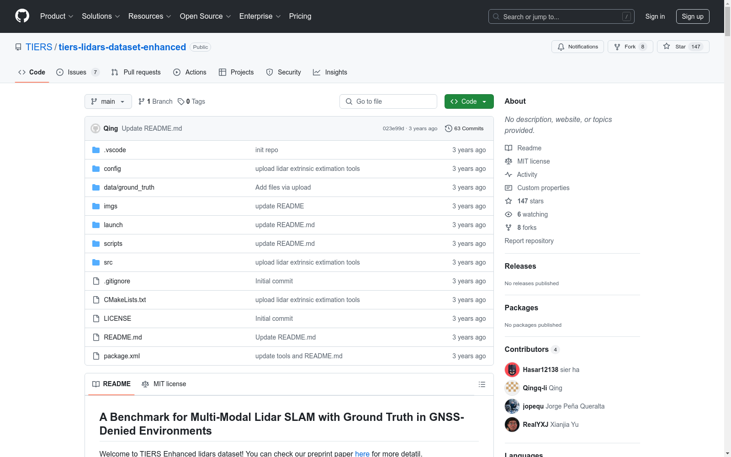Screen dimensions: 731x457
Task: Open the GitHub home logo
Action: [22, 16]
